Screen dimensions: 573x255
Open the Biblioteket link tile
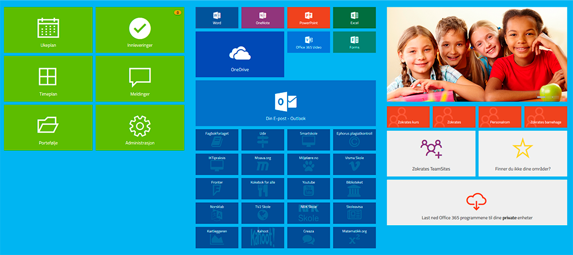coord(355,189)
